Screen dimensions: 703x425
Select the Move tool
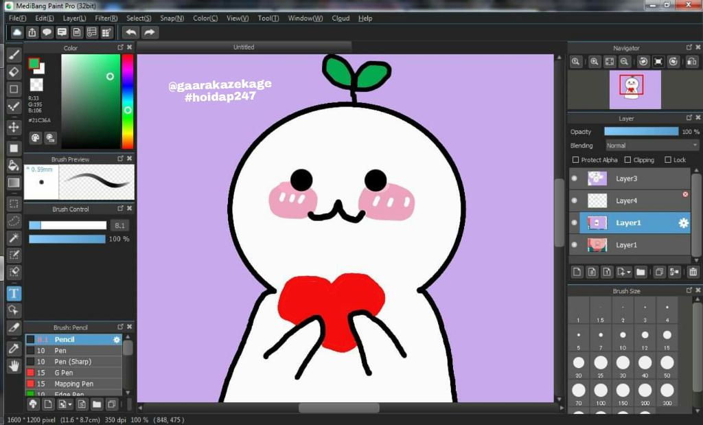click(14, 127)
